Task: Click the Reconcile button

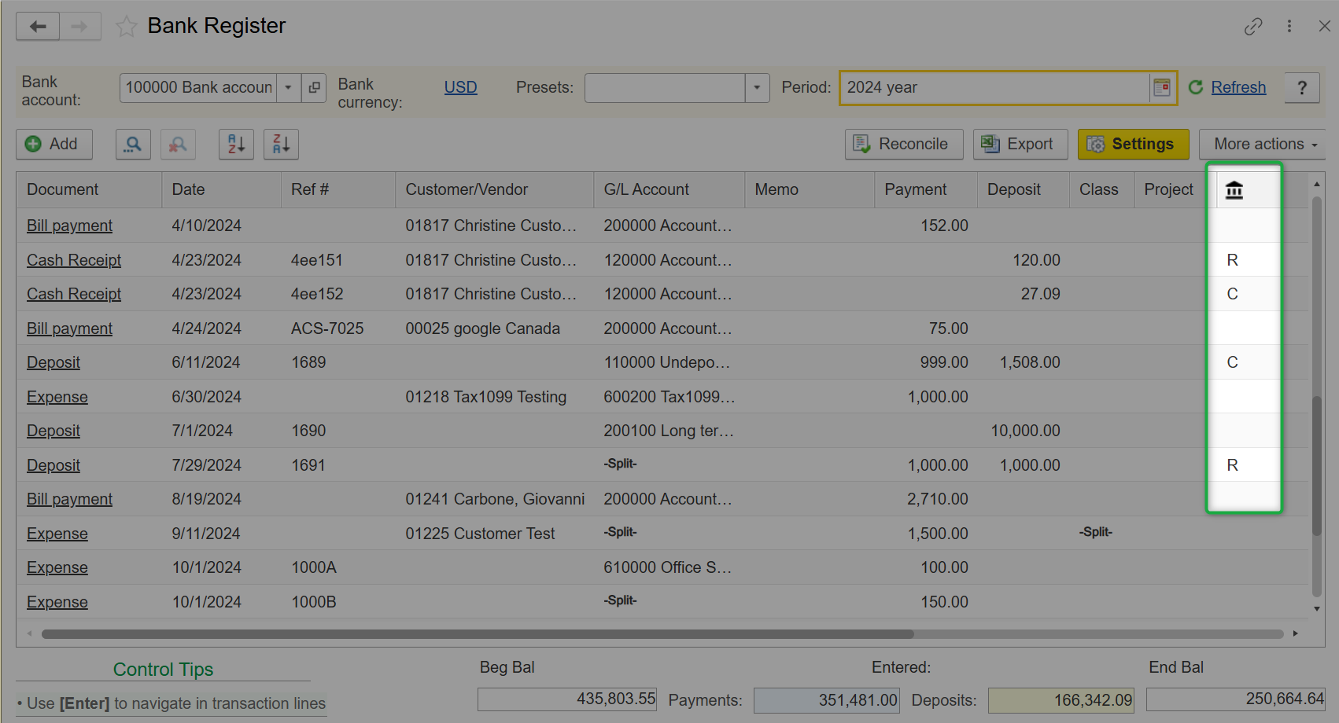Action: (x=904, y=145)
